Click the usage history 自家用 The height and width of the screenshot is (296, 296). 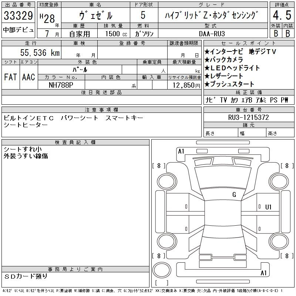[x=80, y=34]
